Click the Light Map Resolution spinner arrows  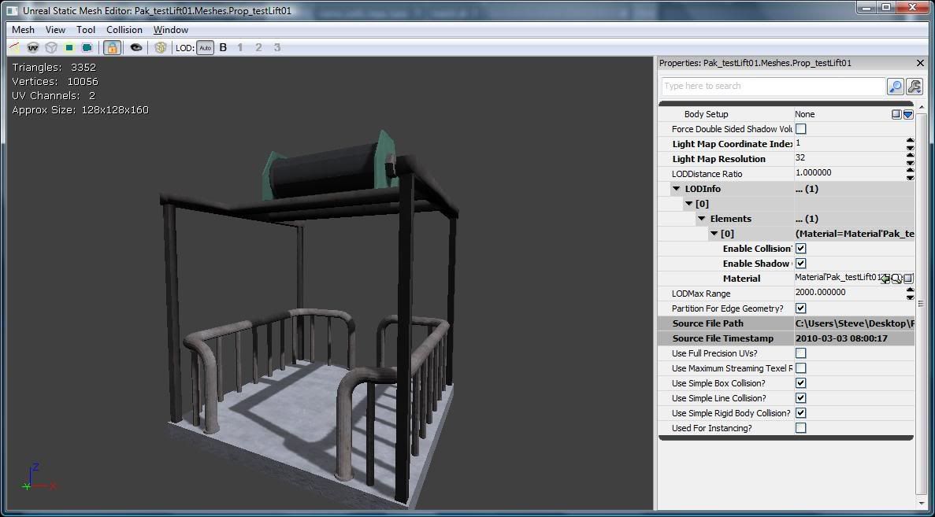910,159
